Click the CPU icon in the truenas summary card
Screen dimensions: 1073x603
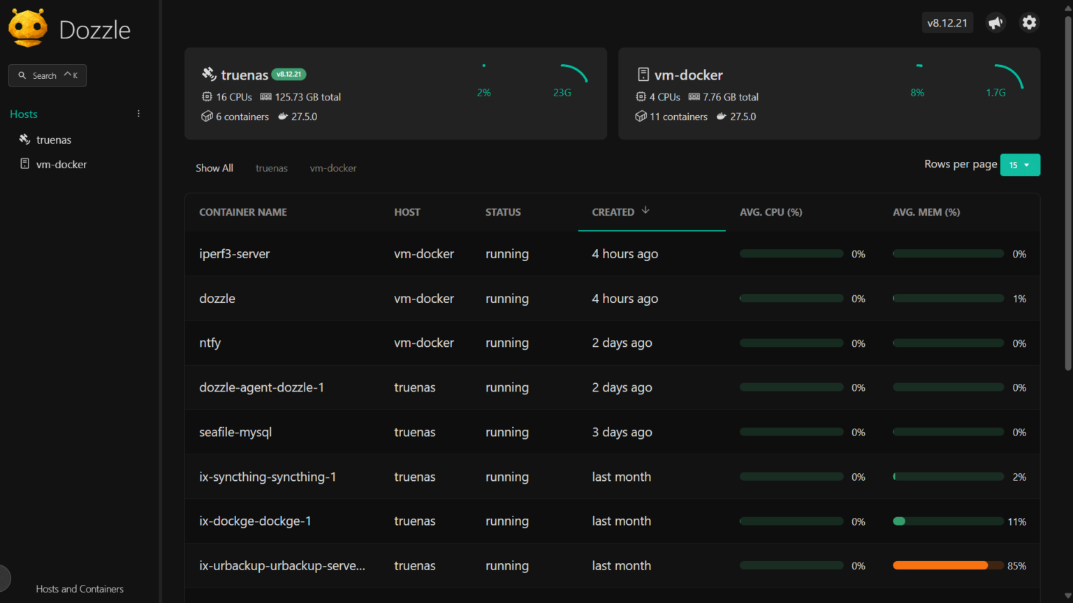206,96
